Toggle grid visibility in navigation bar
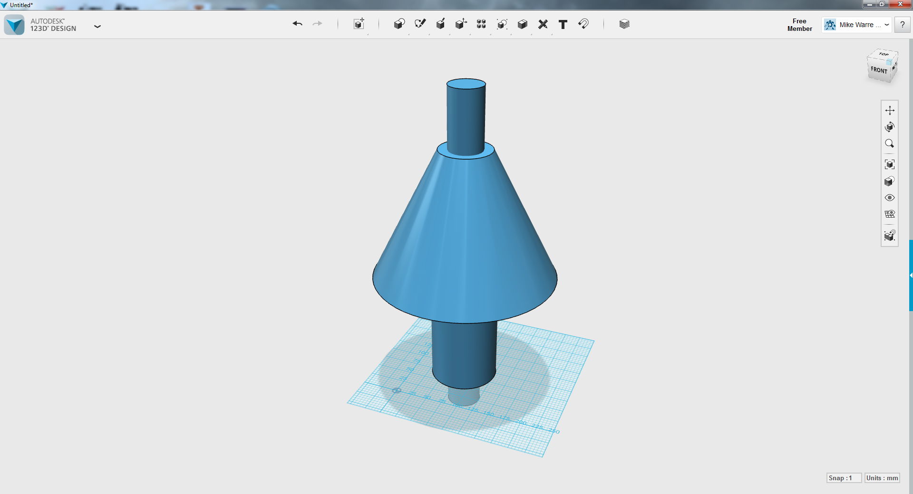Viewport: 913px width, 494px height. coord(890,214)
